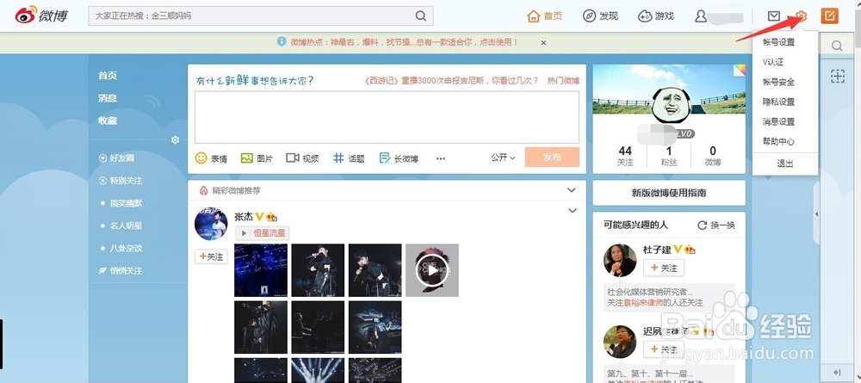Expand the 张杰 post options chevron
This screenshot has height=383, width=861.
tap(573, 211)
